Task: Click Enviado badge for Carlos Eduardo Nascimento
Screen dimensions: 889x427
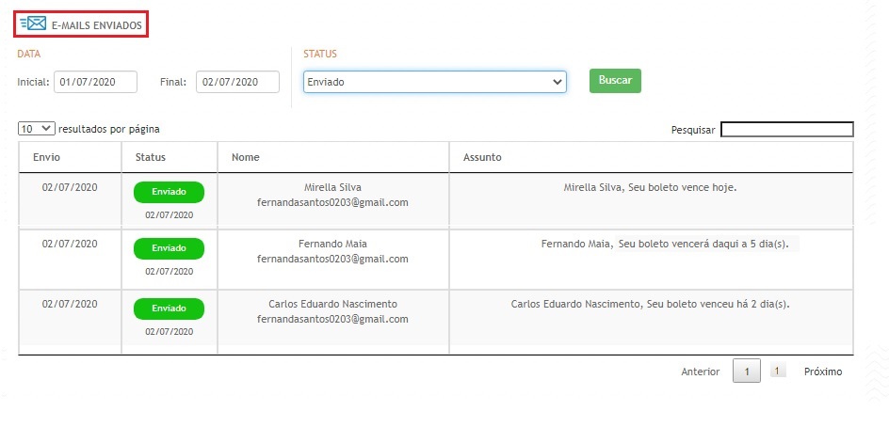Action: 169,308
